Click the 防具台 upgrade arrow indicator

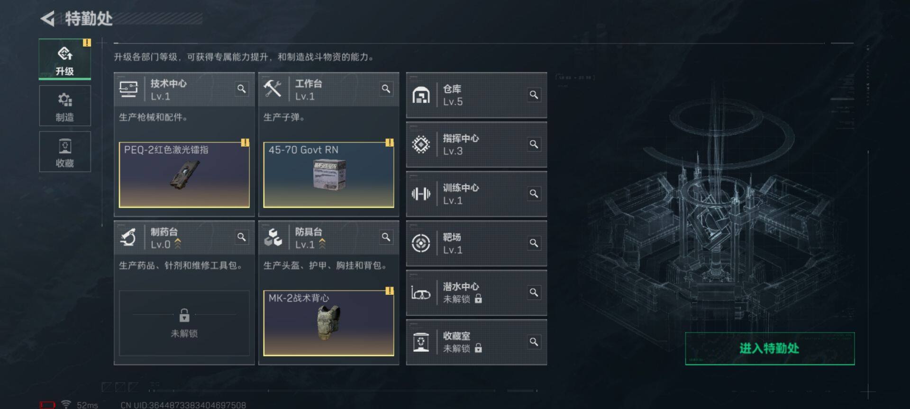click(x=322, y=244)
